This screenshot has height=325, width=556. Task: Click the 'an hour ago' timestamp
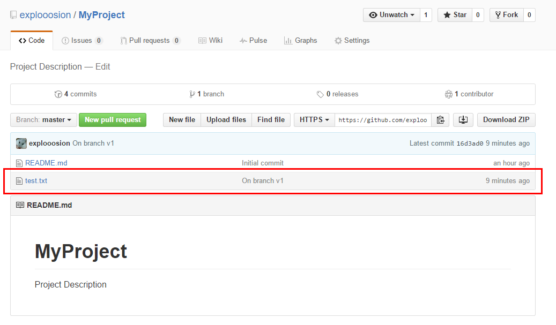point(511,163)
